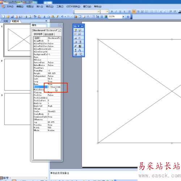Select the Option Button control tool
181x181 pixels.
80,38
